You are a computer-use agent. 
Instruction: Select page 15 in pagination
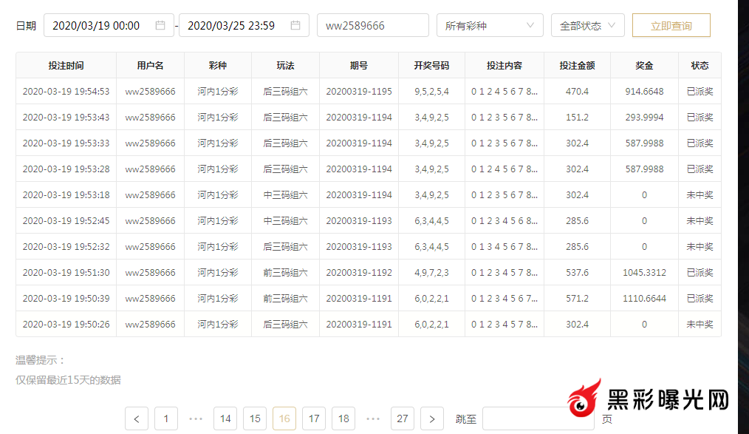(x=255, y=418)
